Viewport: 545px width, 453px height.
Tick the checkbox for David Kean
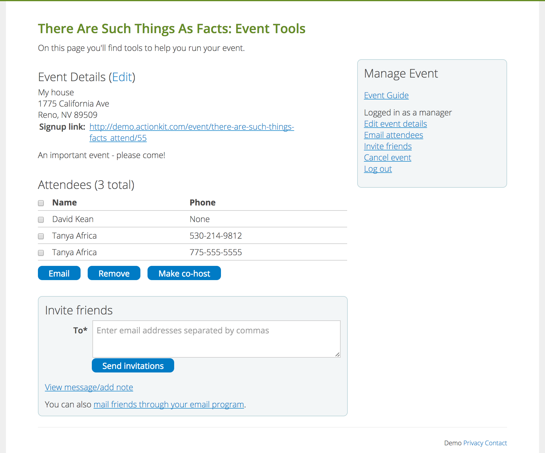(x=41, y=220)
